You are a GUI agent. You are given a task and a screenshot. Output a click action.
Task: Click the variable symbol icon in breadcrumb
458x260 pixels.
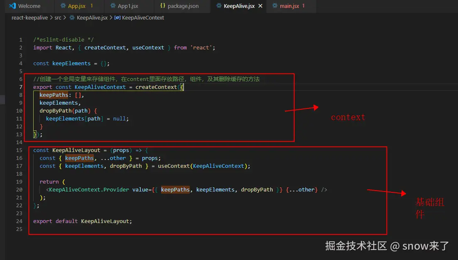(x=118, y=17)
